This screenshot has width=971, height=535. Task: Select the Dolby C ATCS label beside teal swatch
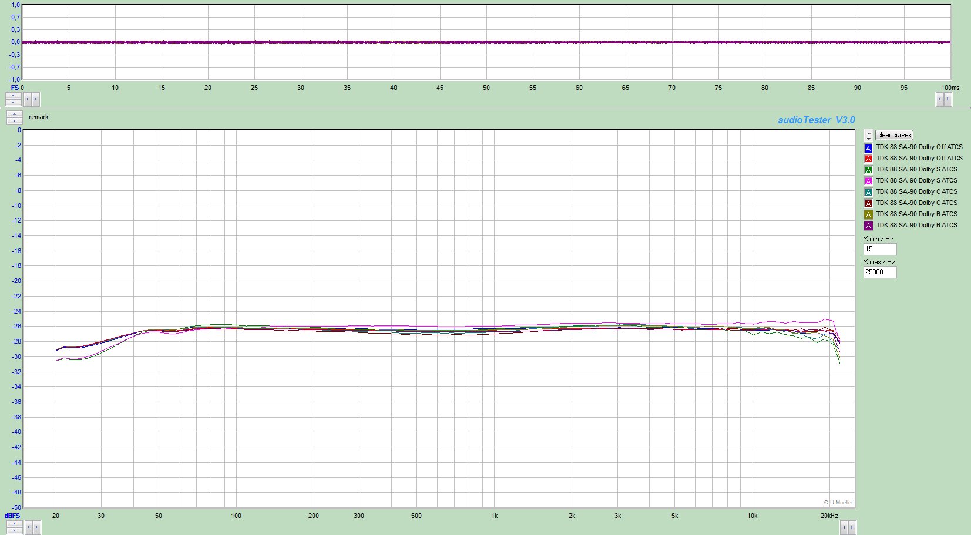point(916,192)
